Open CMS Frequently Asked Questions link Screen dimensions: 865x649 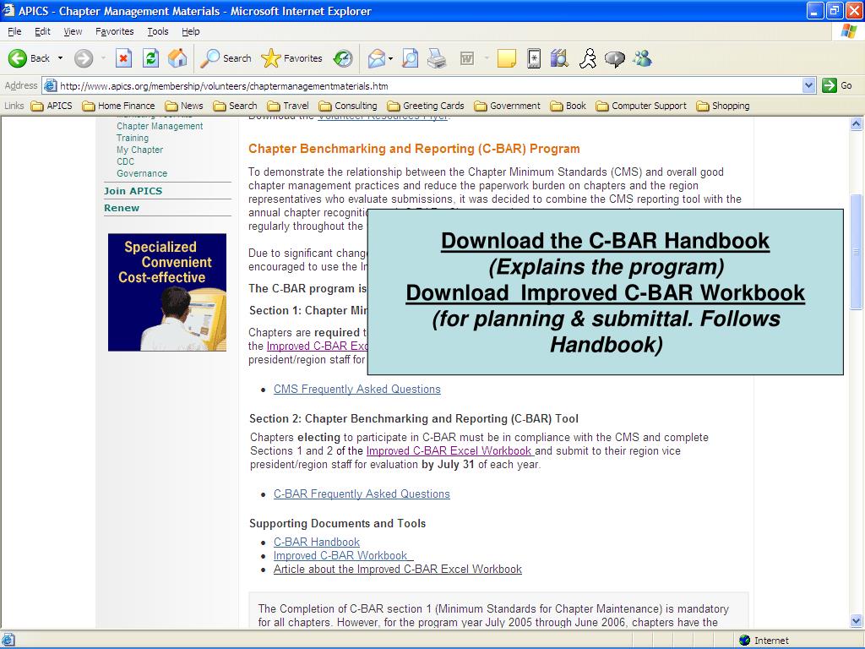(x=357, y=389)
